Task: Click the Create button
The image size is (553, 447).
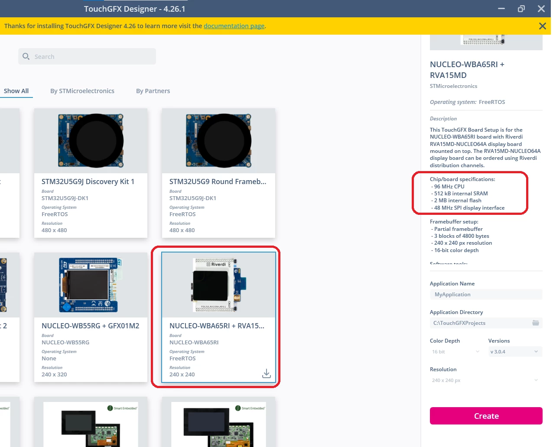Action: tap(486, 416)
